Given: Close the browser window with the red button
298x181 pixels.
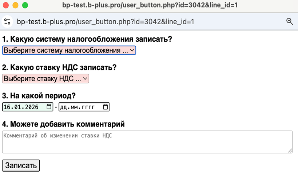Looking at the screenshot, I should point(5,5).
